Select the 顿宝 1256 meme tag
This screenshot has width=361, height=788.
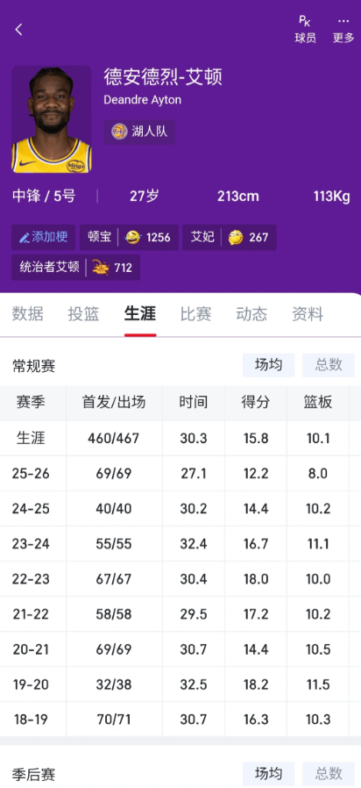[x=129, y=237]
